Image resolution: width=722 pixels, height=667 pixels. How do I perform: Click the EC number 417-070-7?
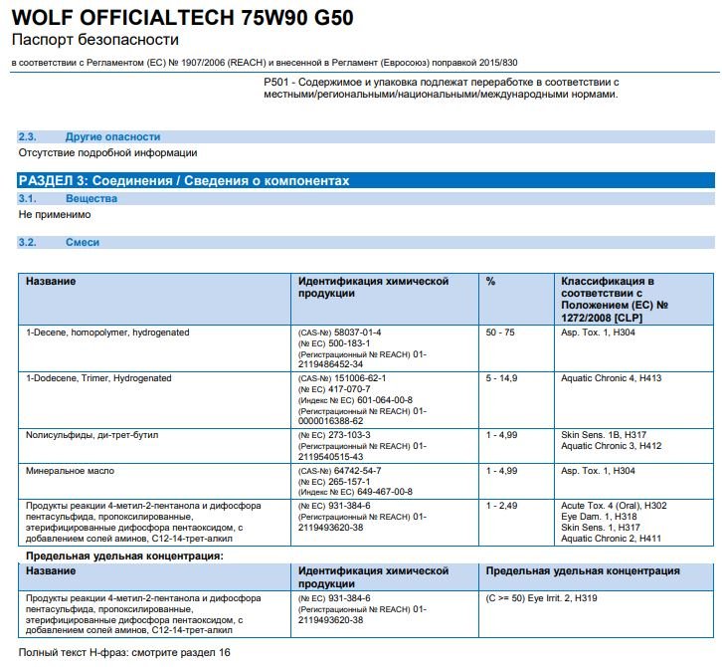pos(349,389)
